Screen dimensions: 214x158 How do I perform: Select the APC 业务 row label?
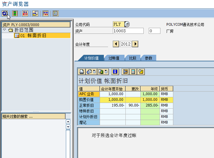coord(89,94)
